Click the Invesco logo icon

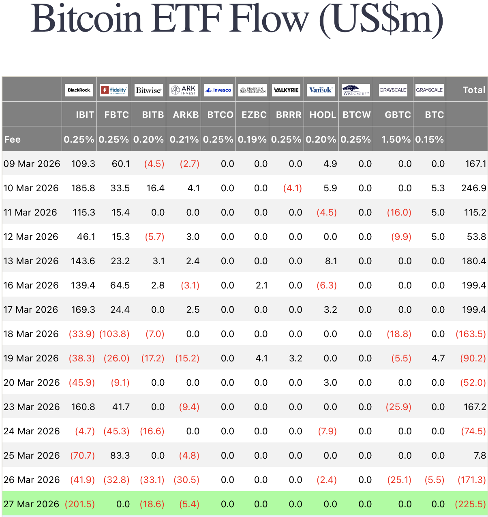[x=218, y=90]
